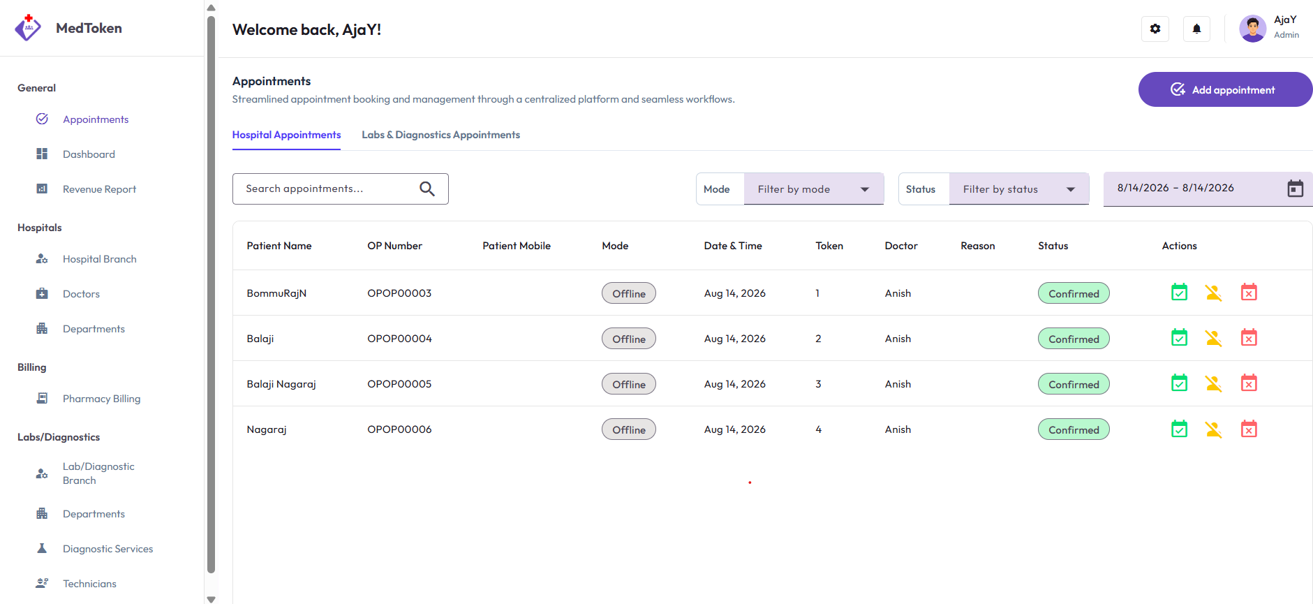The width and height of the screenshot is (1313, 604).
Task: Click the MedToken logo icon
Action: click(x=28, y=28)
